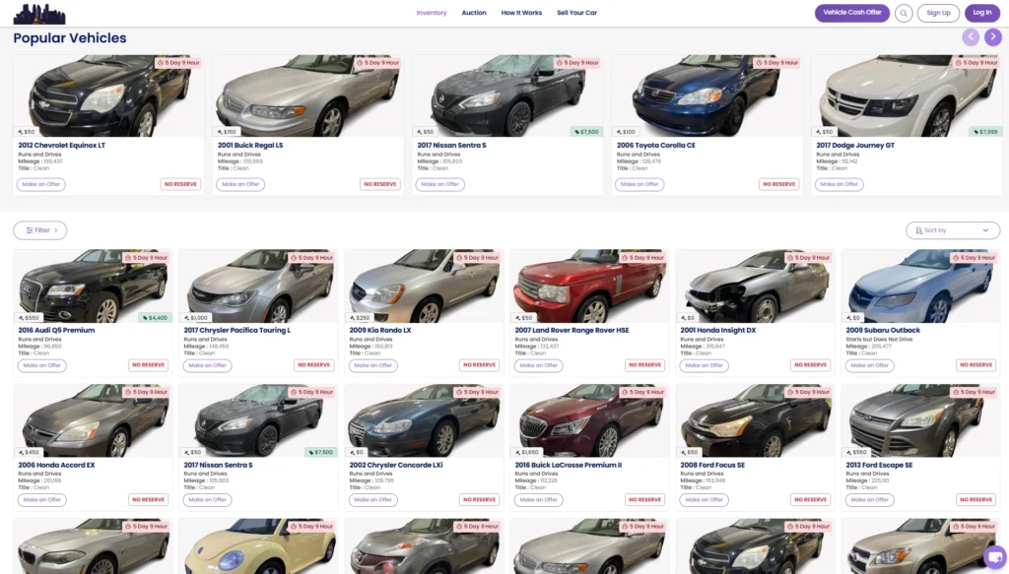This screenshot has width=1009, height=574.
Task: Open the 2017 Nissan Sentra S photo thumbnail
Action: click(506, 95)
